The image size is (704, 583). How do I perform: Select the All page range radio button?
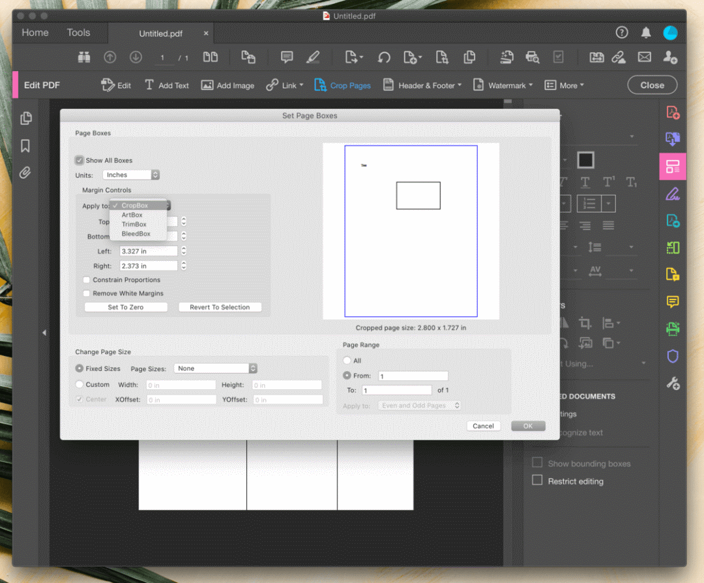(x=347, y=361)
